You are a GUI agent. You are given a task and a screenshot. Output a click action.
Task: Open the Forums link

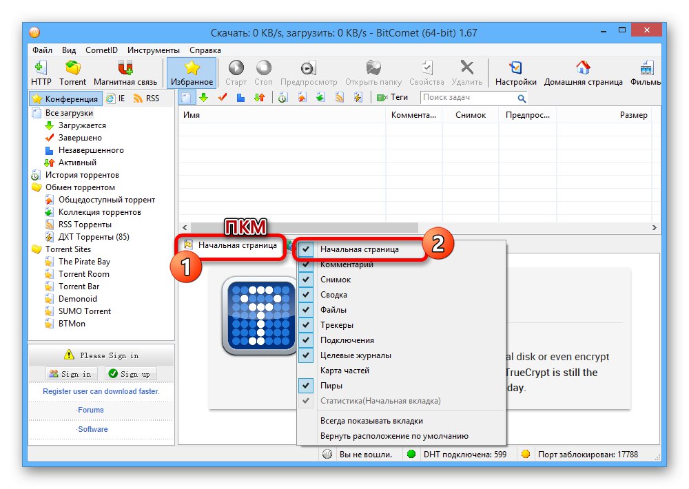tap(90, 410)
